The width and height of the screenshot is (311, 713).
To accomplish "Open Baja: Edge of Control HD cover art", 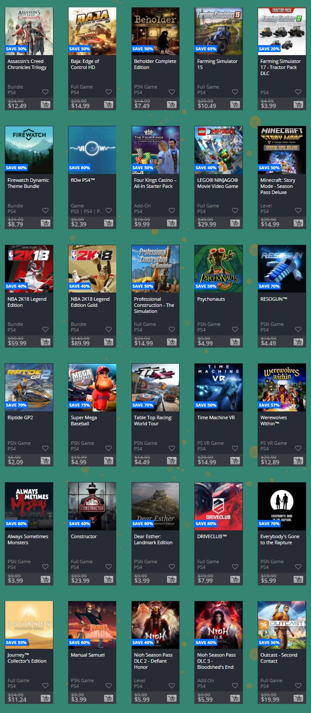I will click(92, 31).
